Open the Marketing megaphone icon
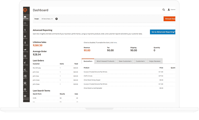The image size is (199, 120). click(x=25, y=50)
